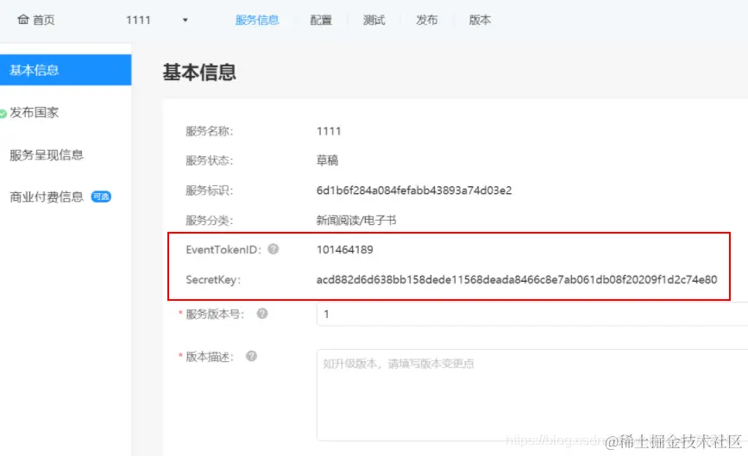Viewport: 748px width, 456px height.
Task: Click the help icon next to 服务版本号
Action: (262, 314)
